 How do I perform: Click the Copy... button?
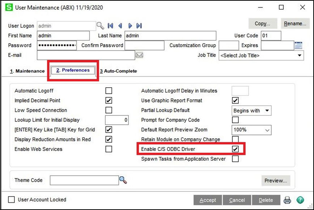(263, 24)
